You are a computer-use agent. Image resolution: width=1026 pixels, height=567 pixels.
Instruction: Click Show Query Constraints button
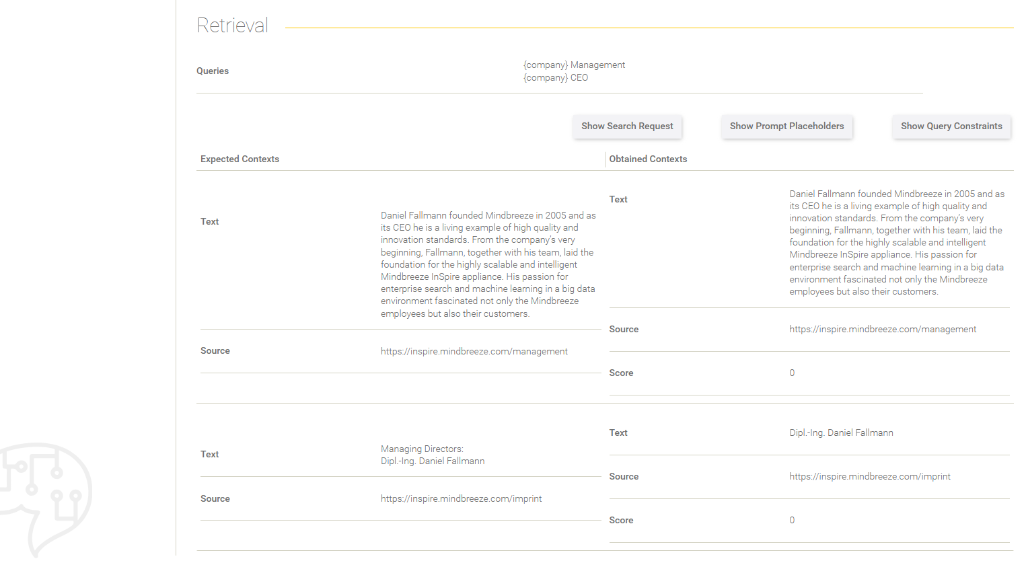coord(951,126)
